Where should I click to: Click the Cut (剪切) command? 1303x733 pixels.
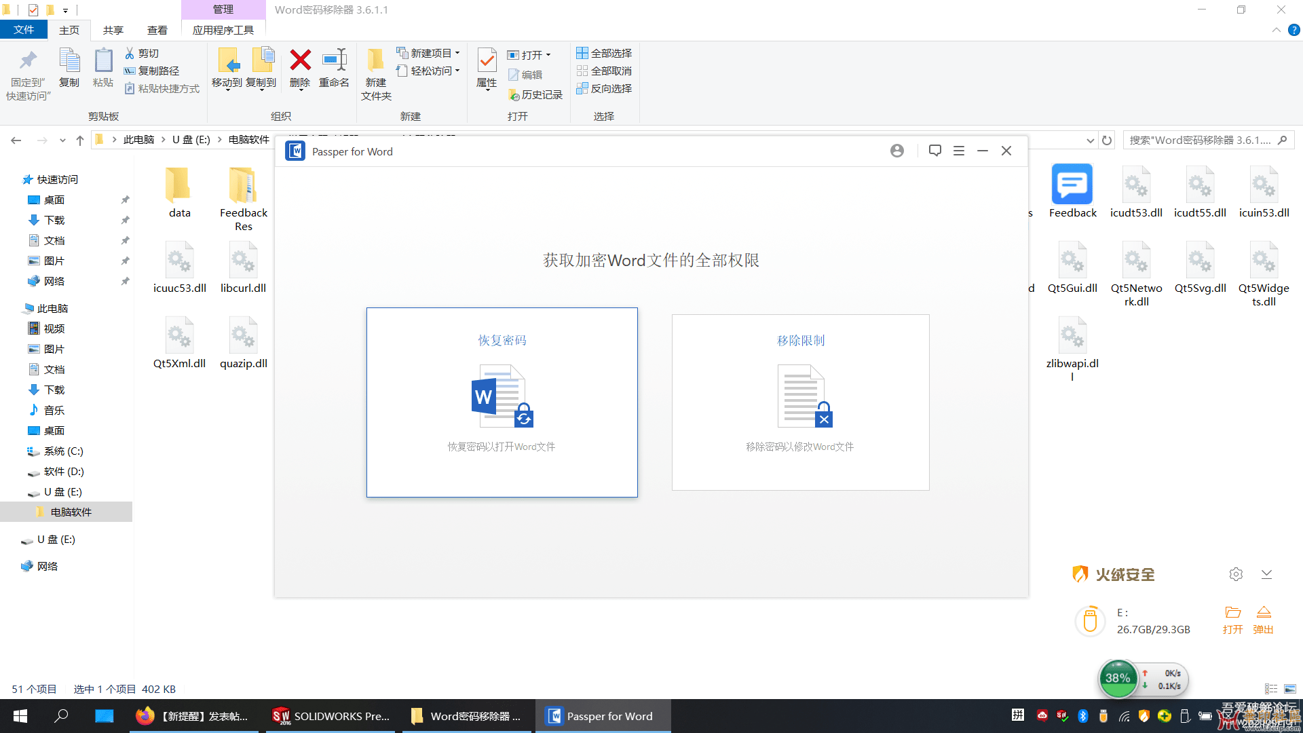[142, 53]
